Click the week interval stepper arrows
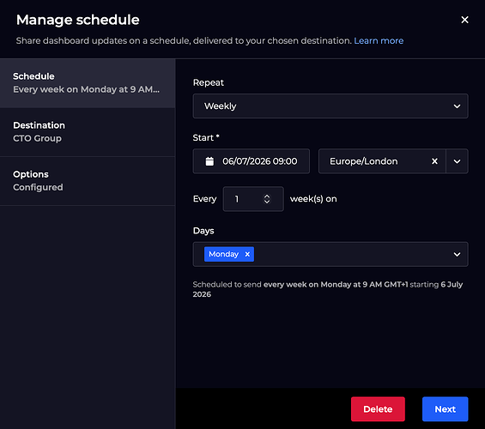Image resolution: width=485 pixels, height=429 pixels. [x=267, y=199]
